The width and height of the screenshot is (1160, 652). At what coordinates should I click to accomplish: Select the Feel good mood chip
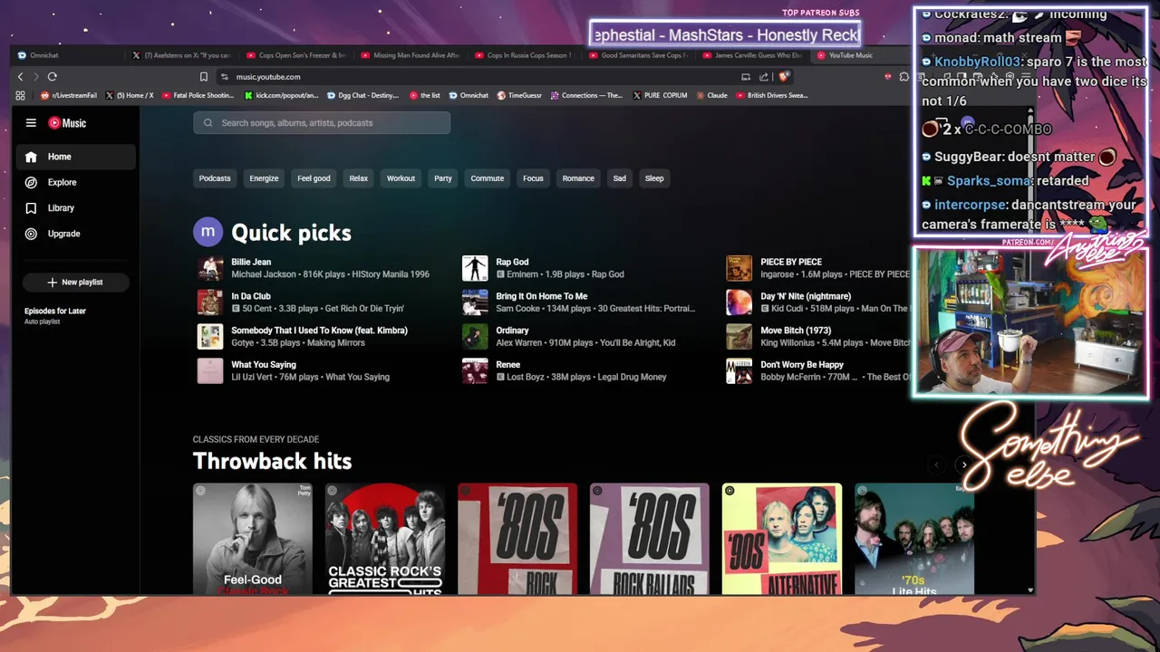[314, 178]
